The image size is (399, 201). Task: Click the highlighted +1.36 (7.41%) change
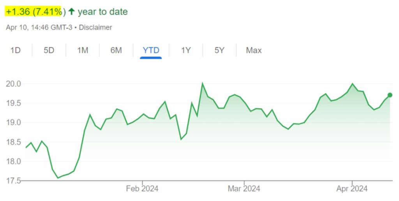point(34,12)
